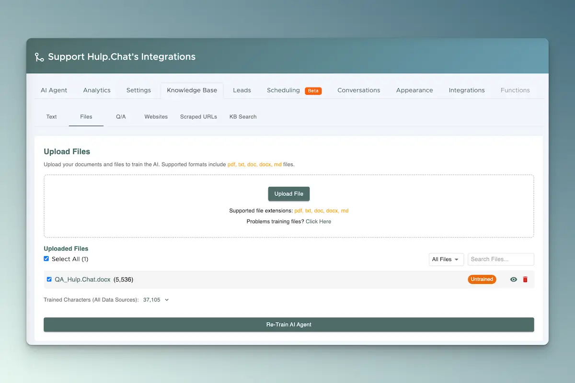Screen dimensions: 575x383
Task: Uncheck the QA_Hulp.Chat.docx file checkbox
Action: point(49,279)
